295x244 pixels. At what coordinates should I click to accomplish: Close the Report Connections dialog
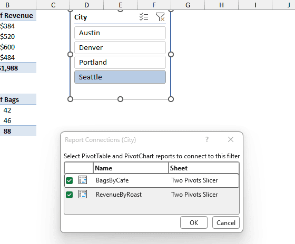[231, 139]
